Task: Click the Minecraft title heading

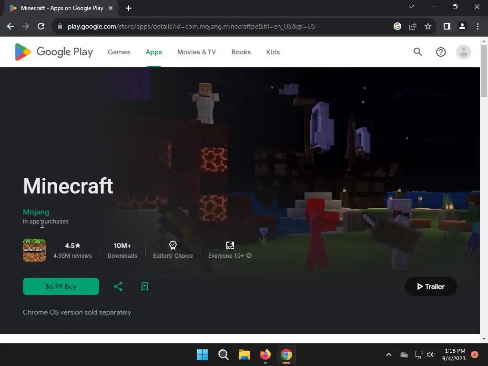Action: 68,186
